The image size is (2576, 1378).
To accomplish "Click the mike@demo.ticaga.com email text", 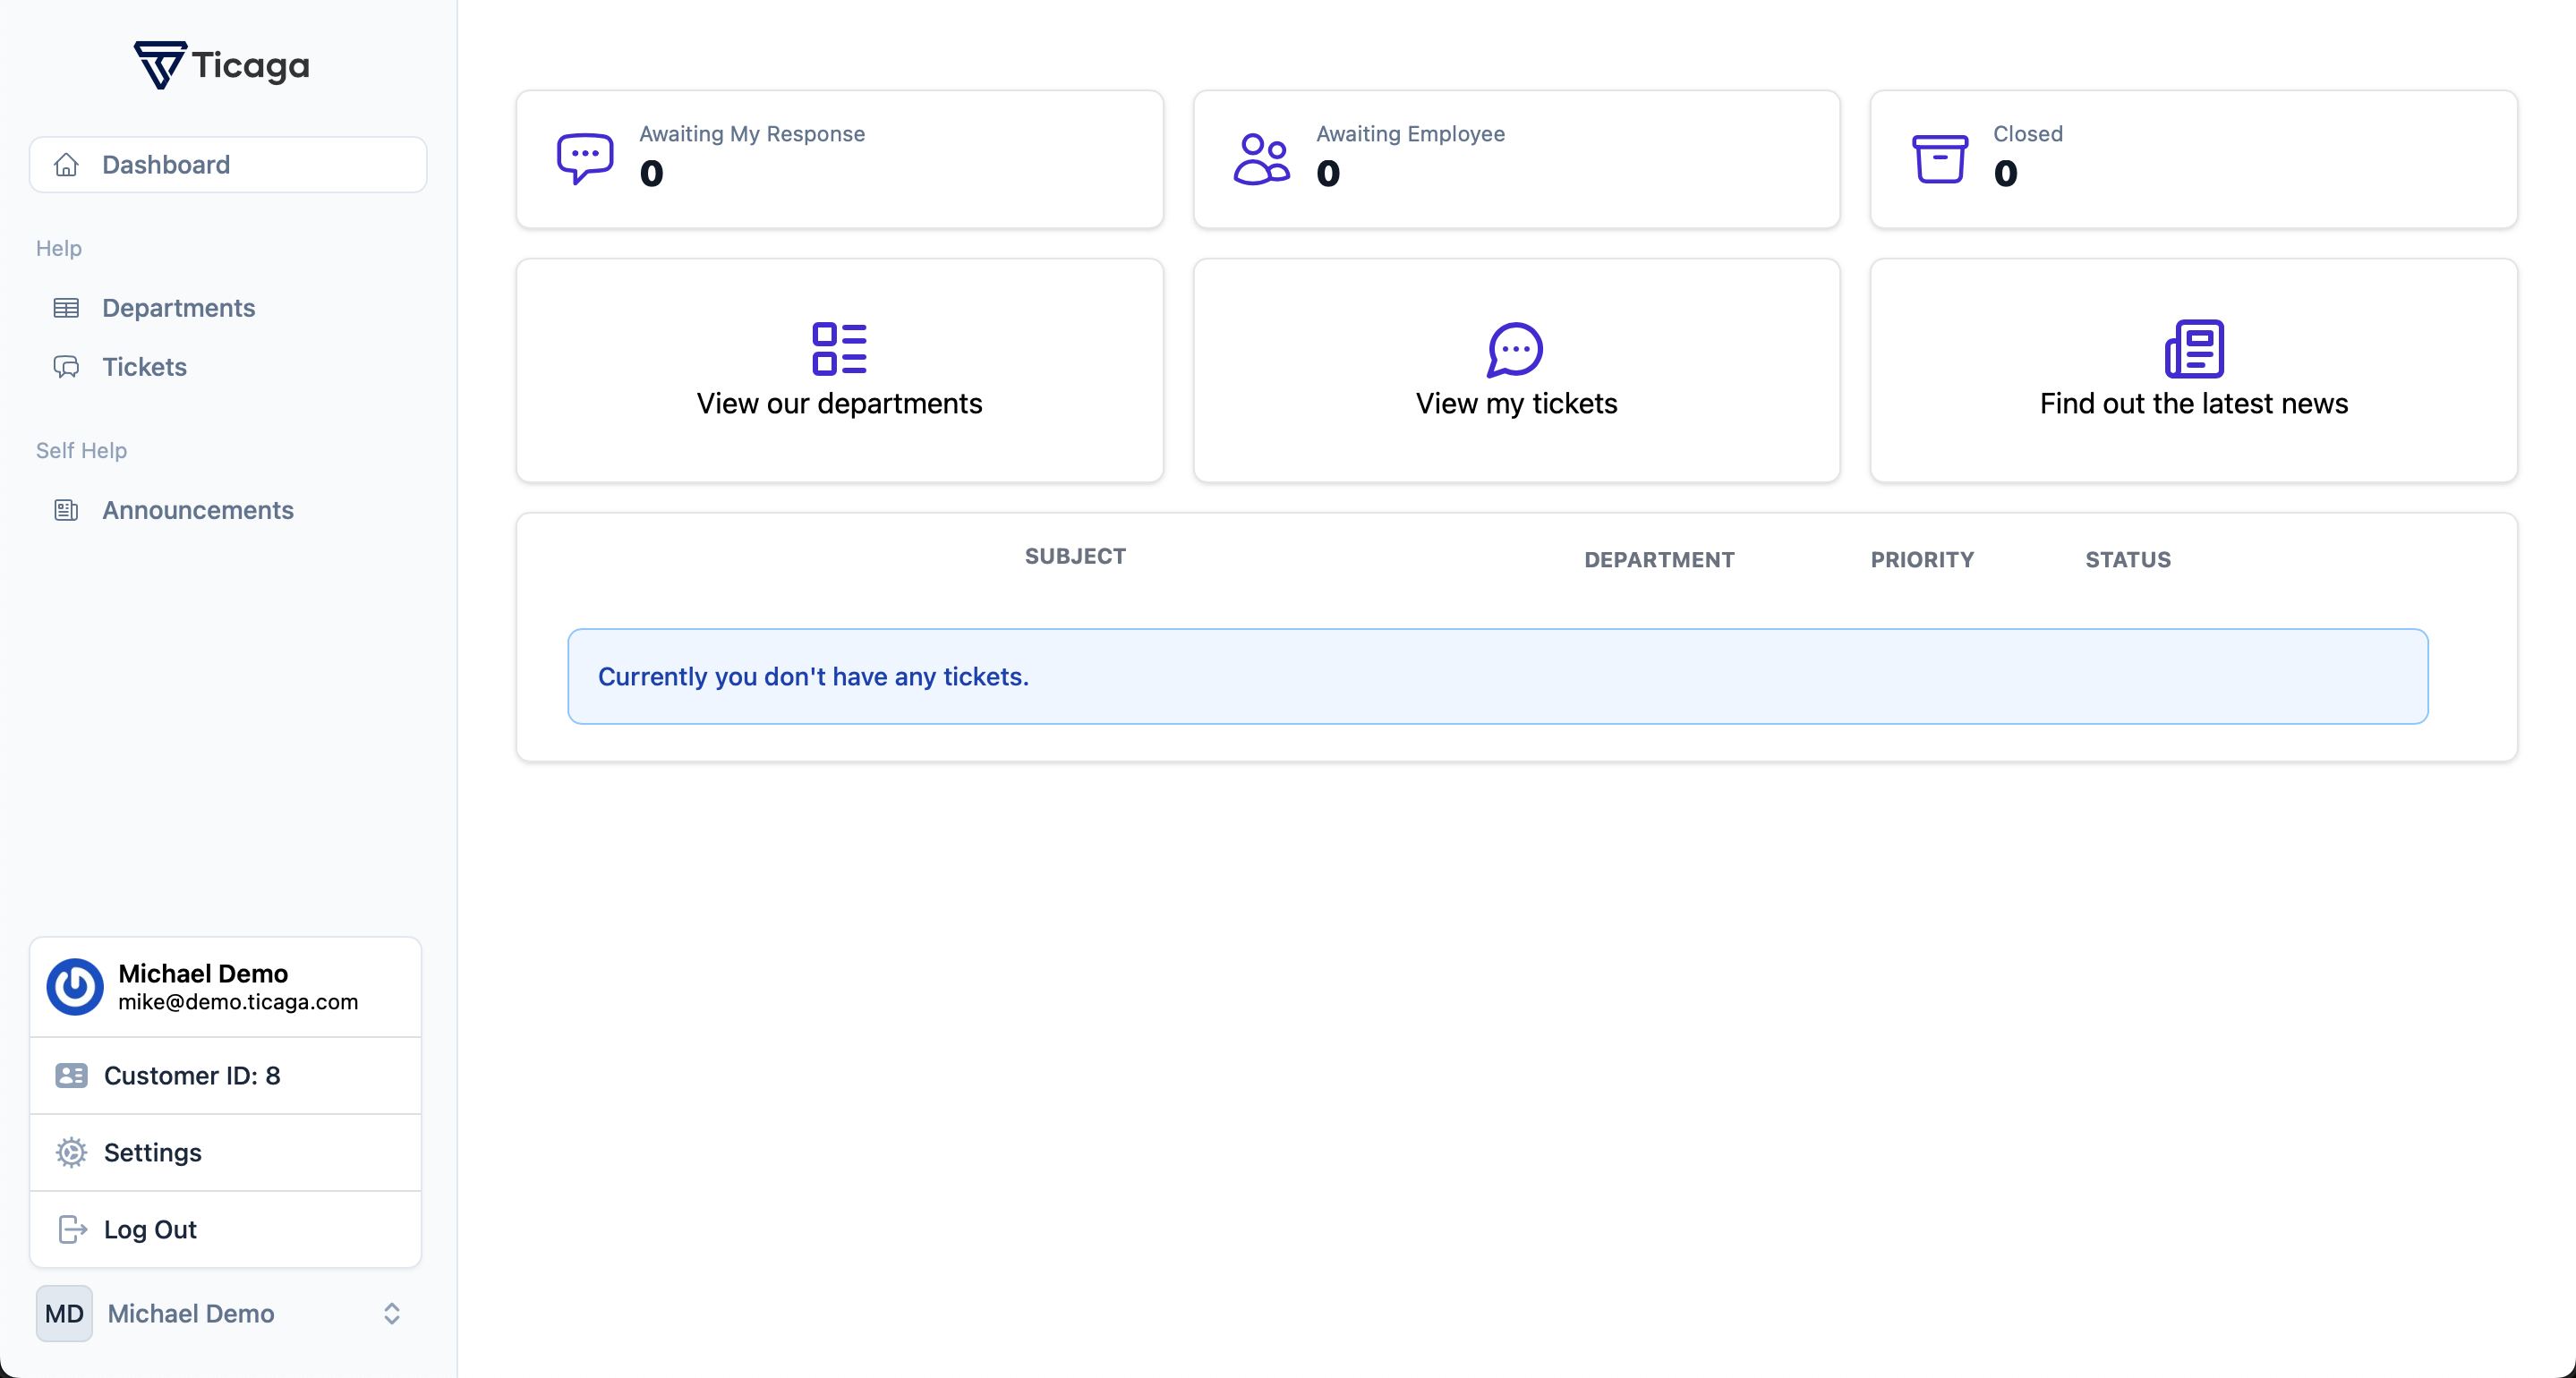I will pyautogui.click(x=238, y=1002).
